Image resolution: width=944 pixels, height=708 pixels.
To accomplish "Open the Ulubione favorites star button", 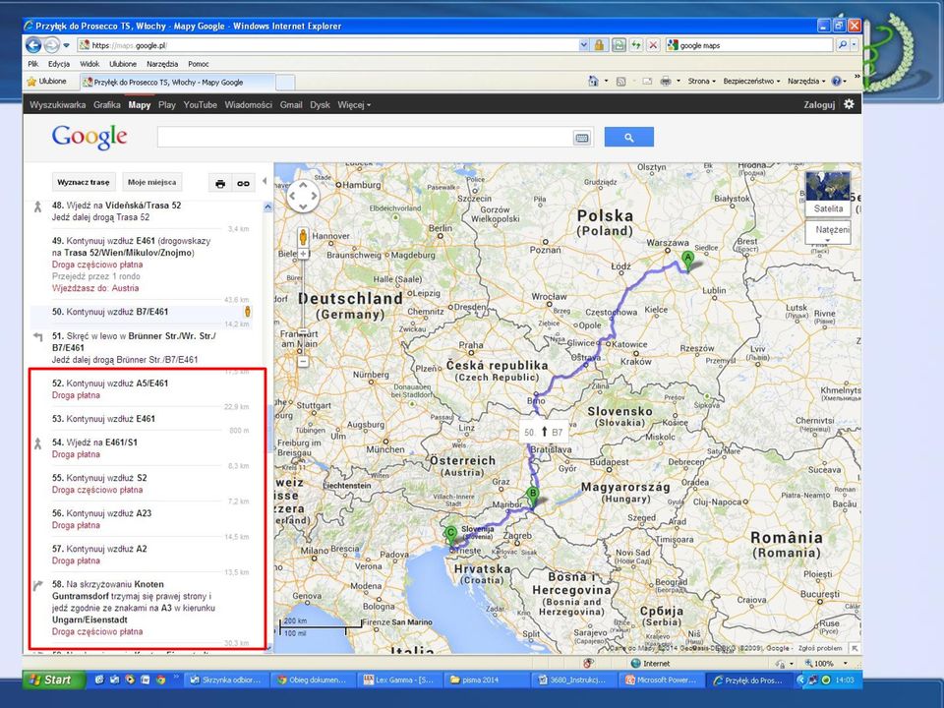I will tap(46, 82).
